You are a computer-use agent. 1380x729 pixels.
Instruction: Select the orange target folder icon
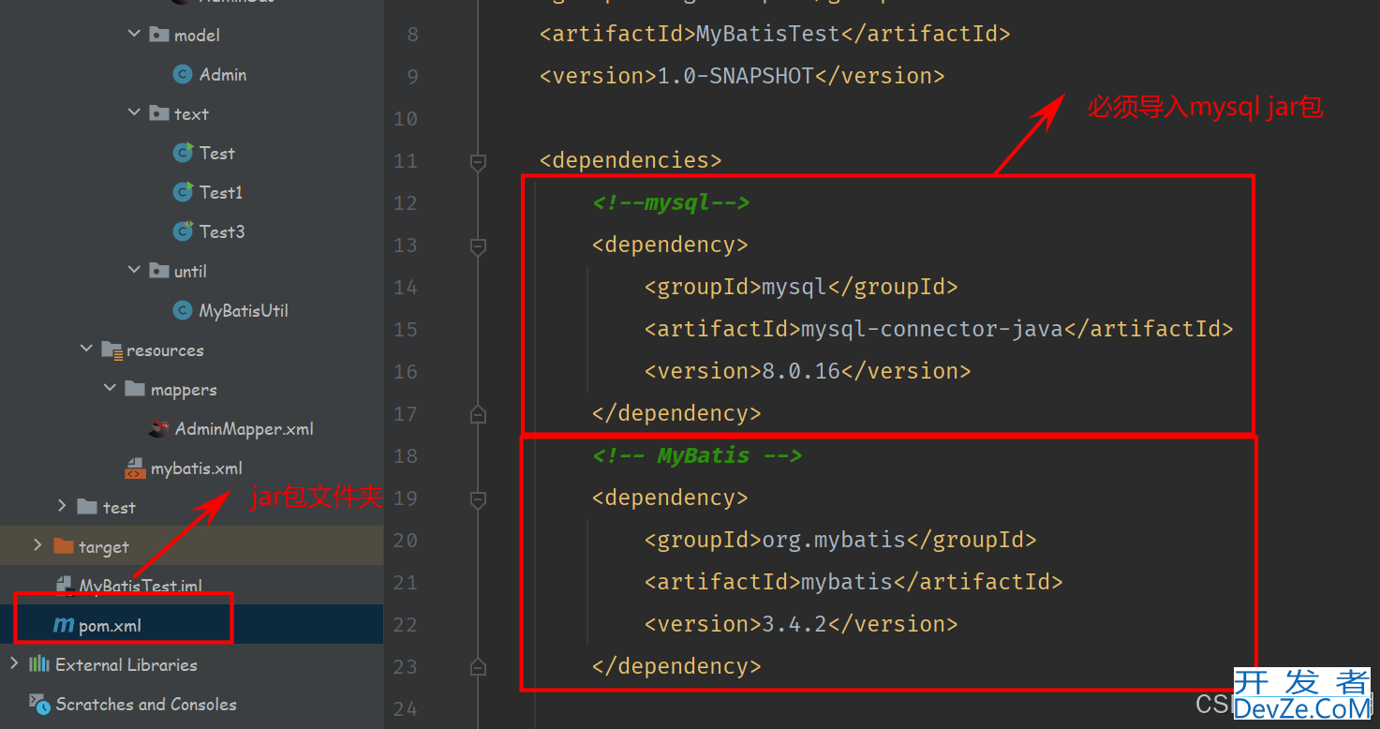(x=63, y=546)
